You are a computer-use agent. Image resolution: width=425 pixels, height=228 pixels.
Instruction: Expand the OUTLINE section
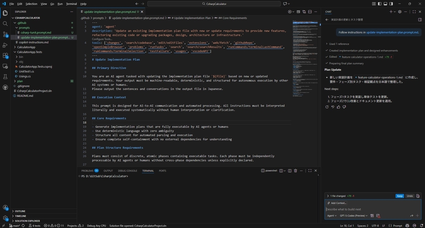click(x=43, y=211)
